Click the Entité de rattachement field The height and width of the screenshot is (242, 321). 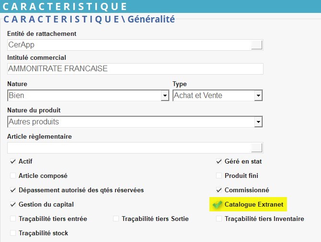pos(129,45)
